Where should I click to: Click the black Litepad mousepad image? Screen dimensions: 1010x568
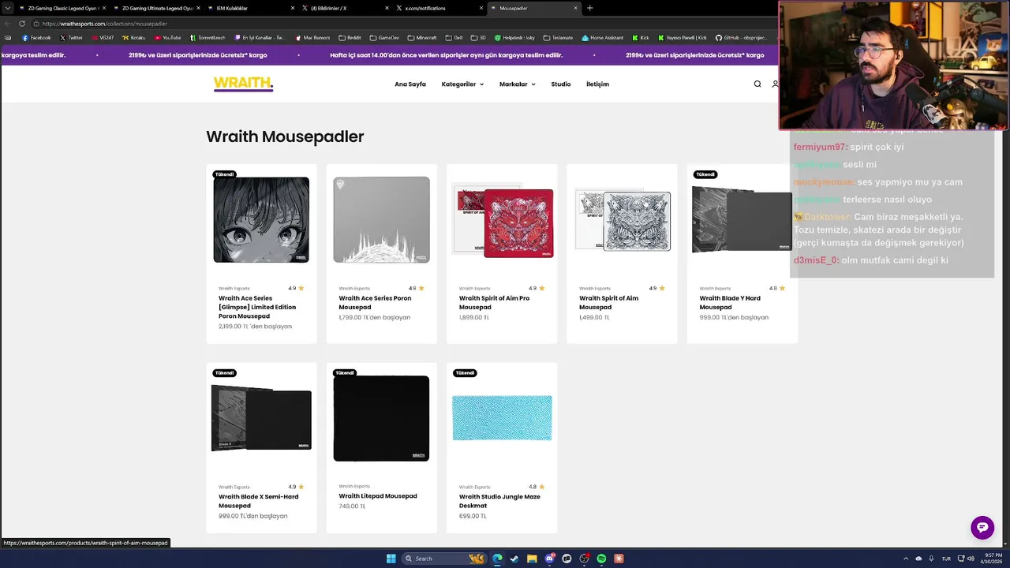click(x=381, y=418)
